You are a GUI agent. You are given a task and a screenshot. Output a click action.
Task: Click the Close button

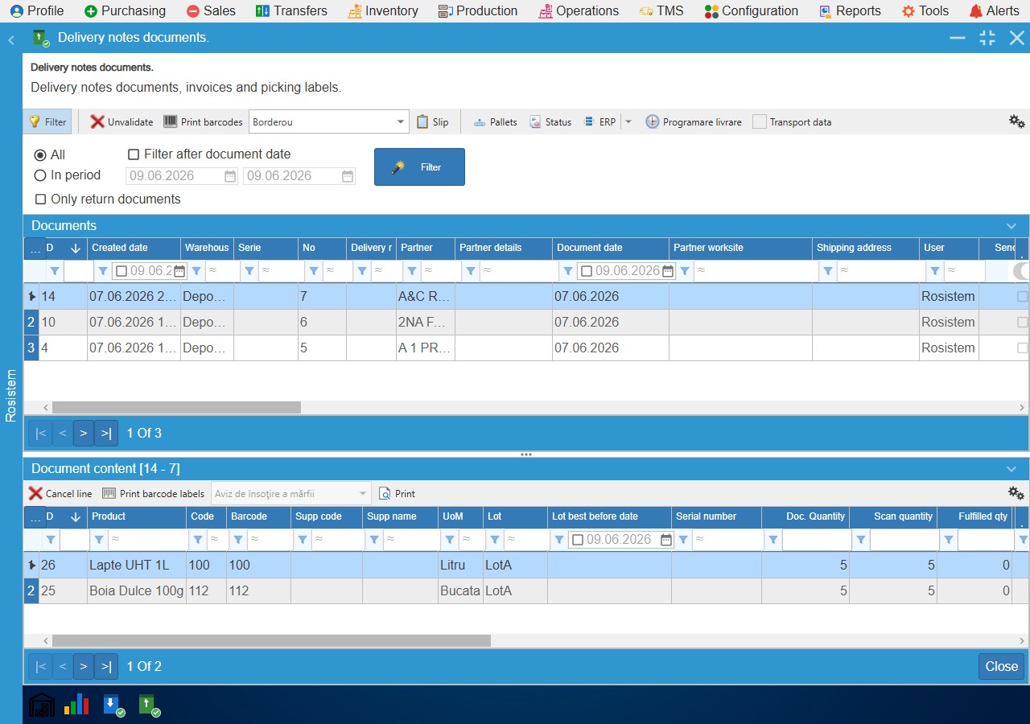[x=1002, y=666]
